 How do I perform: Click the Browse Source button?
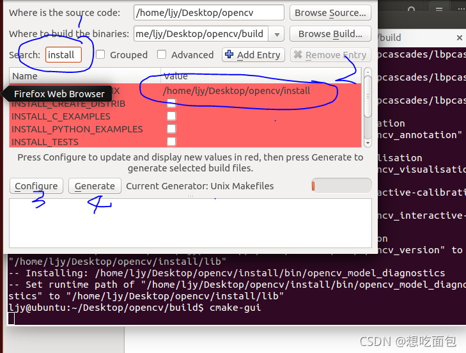coord(330,13)
